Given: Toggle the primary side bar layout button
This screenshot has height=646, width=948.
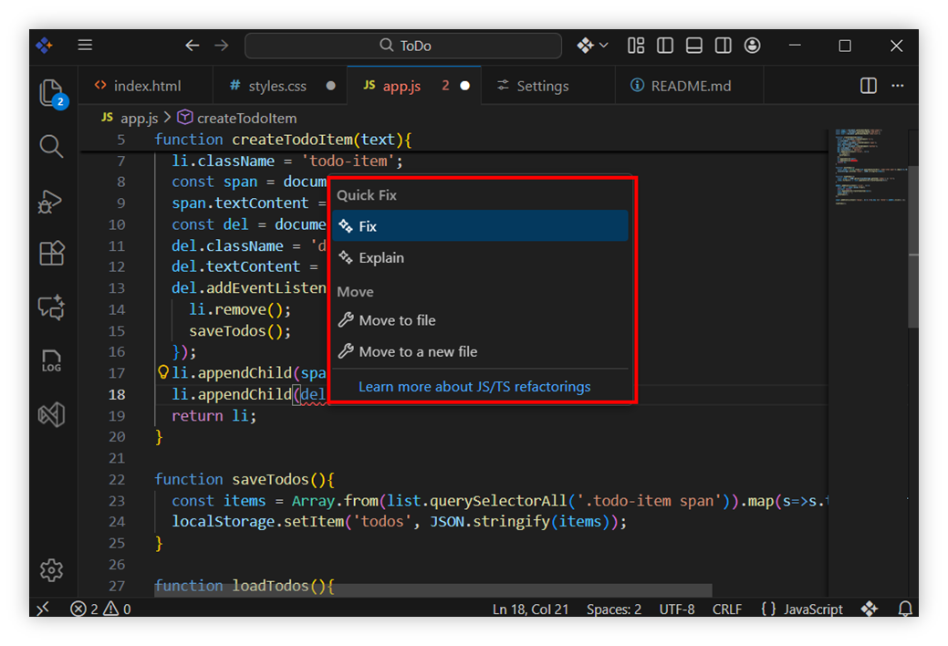Looking at the screenshot, I should (x=665, y=46).
